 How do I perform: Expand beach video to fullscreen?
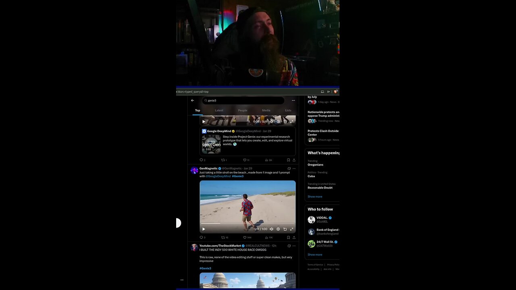pyautogui.click(x=291, y=229)
